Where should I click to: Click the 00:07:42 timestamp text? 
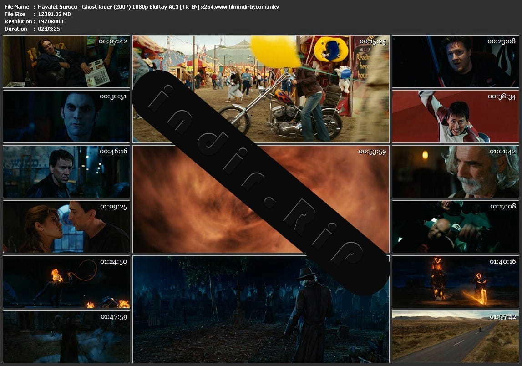pos(113,41)
